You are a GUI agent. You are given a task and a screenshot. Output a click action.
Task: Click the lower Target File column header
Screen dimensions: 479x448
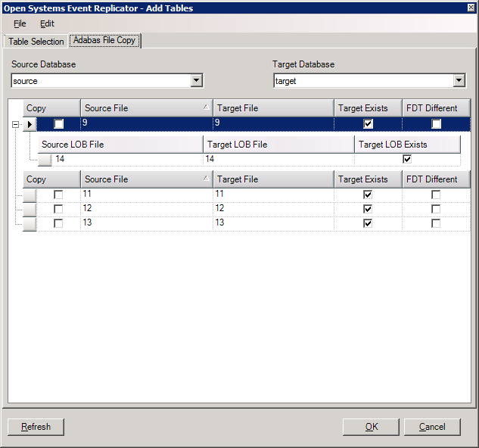(x=273, y=179)
